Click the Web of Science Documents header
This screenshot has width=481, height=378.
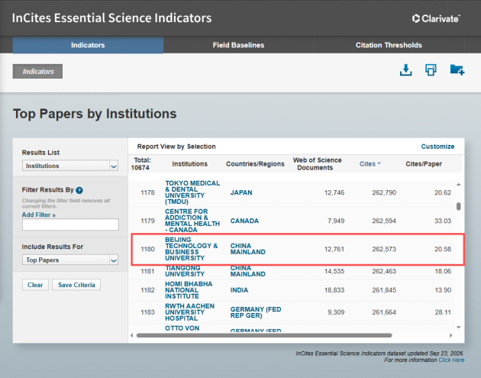point(317,164)
